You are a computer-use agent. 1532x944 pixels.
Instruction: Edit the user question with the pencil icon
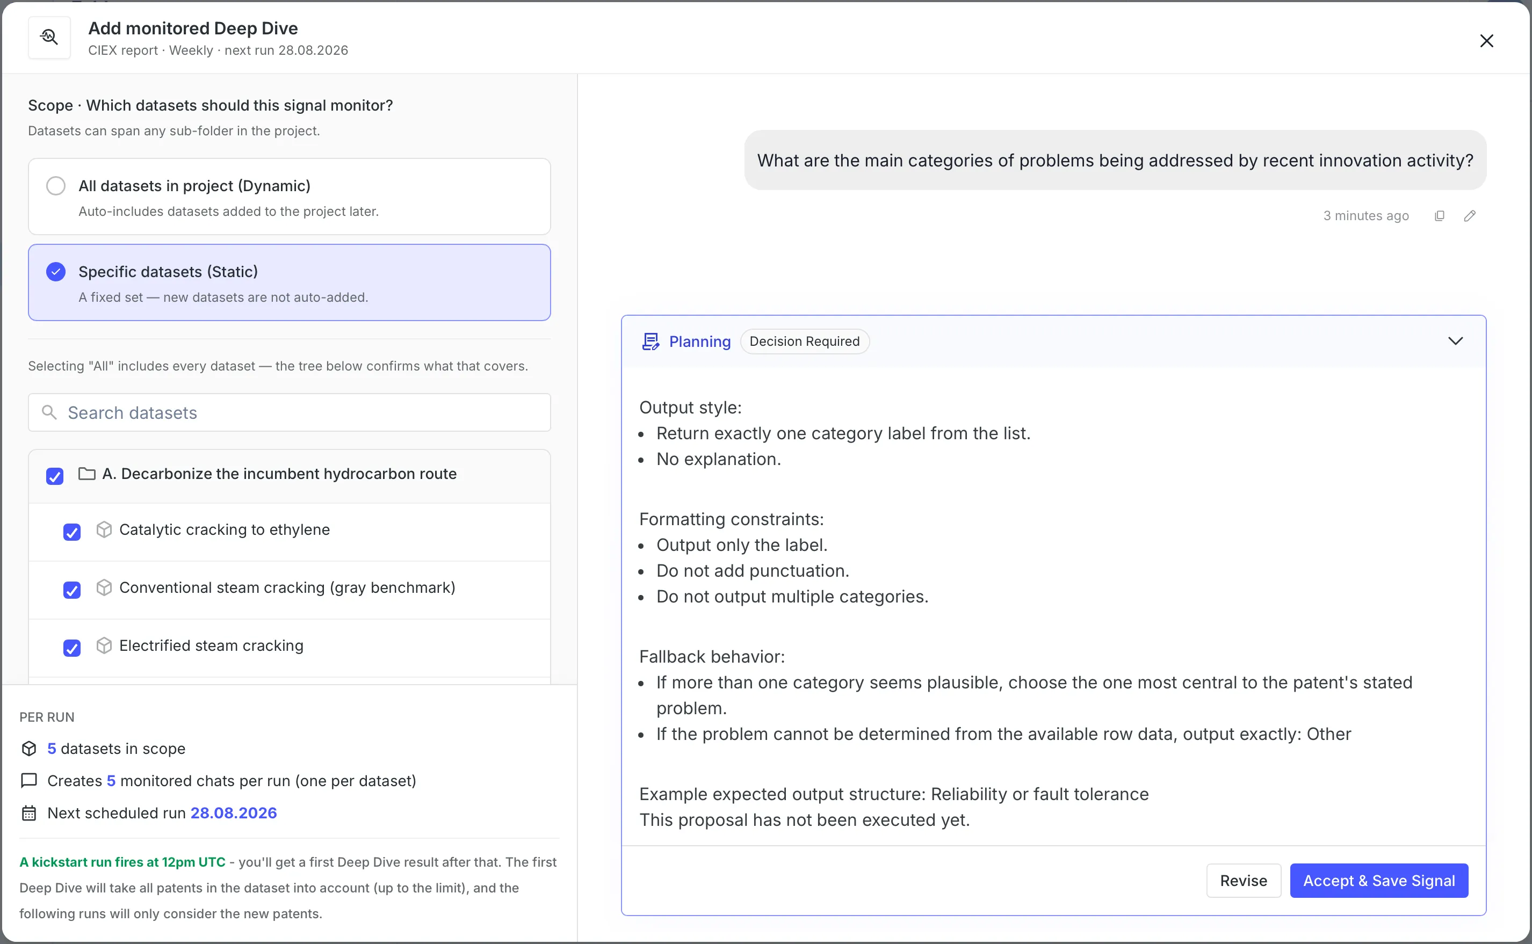[1470, 215]
